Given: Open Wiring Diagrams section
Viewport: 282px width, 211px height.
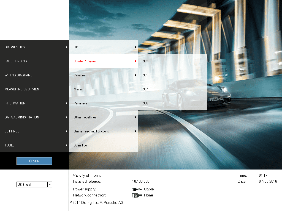Looking at the screenshot, I should pos(34,75).
